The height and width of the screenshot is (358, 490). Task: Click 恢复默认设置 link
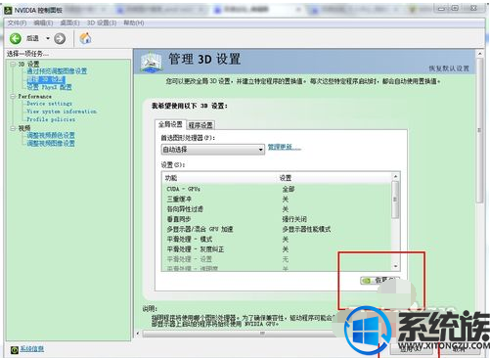pos(449,68)
